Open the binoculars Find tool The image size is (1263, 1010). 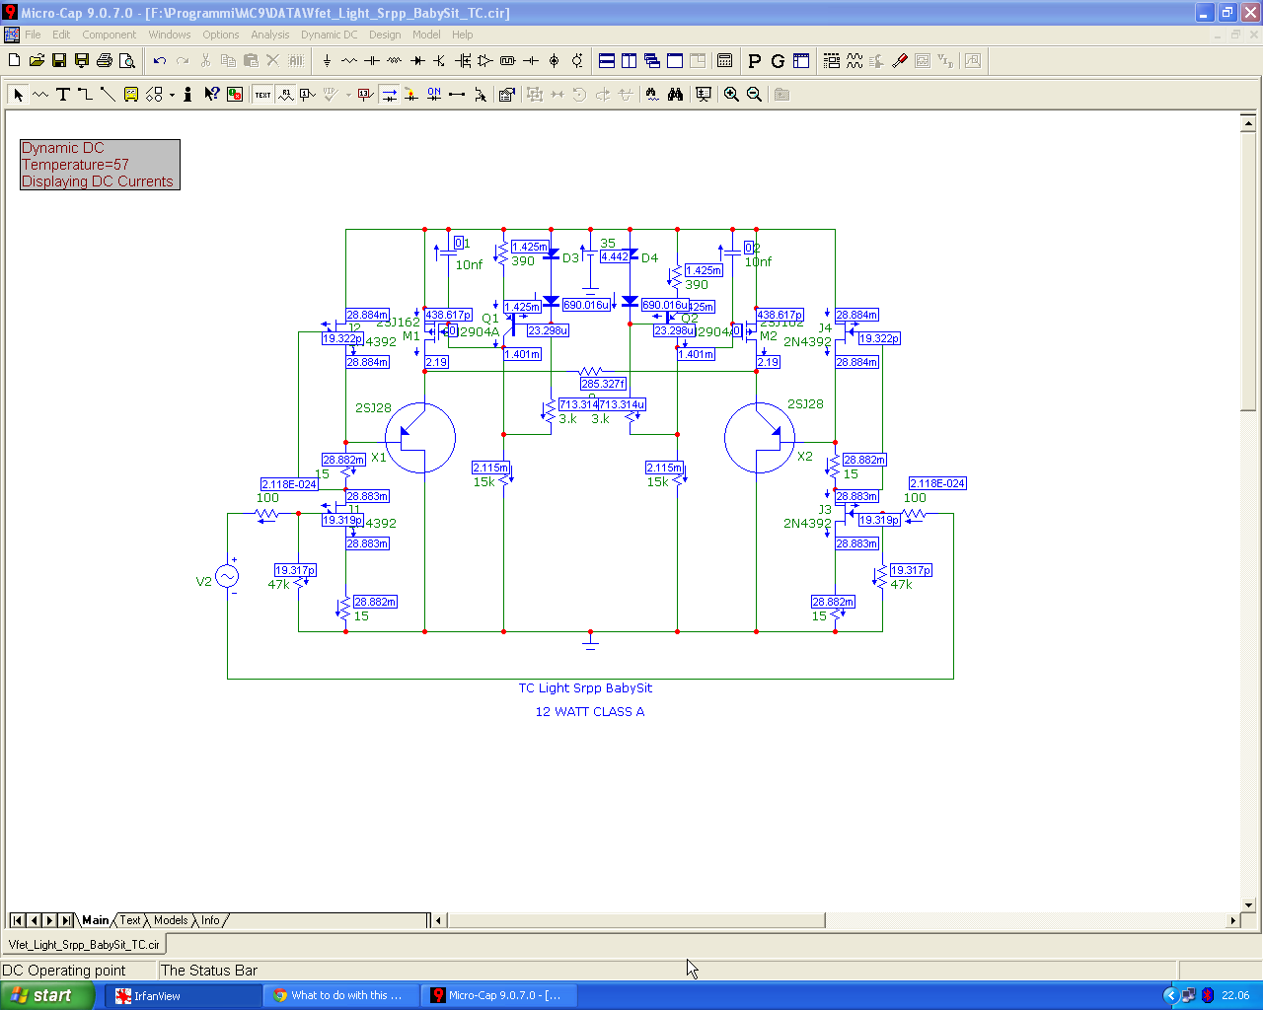pyautogui.click(x=675, y=95)
